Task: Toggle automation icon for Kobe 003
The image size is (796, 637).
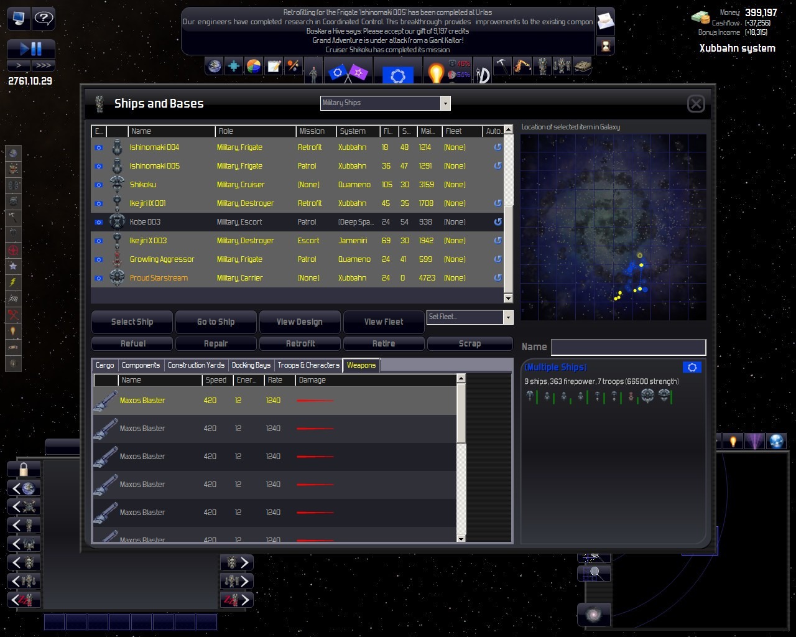Action: click(497, 222)
